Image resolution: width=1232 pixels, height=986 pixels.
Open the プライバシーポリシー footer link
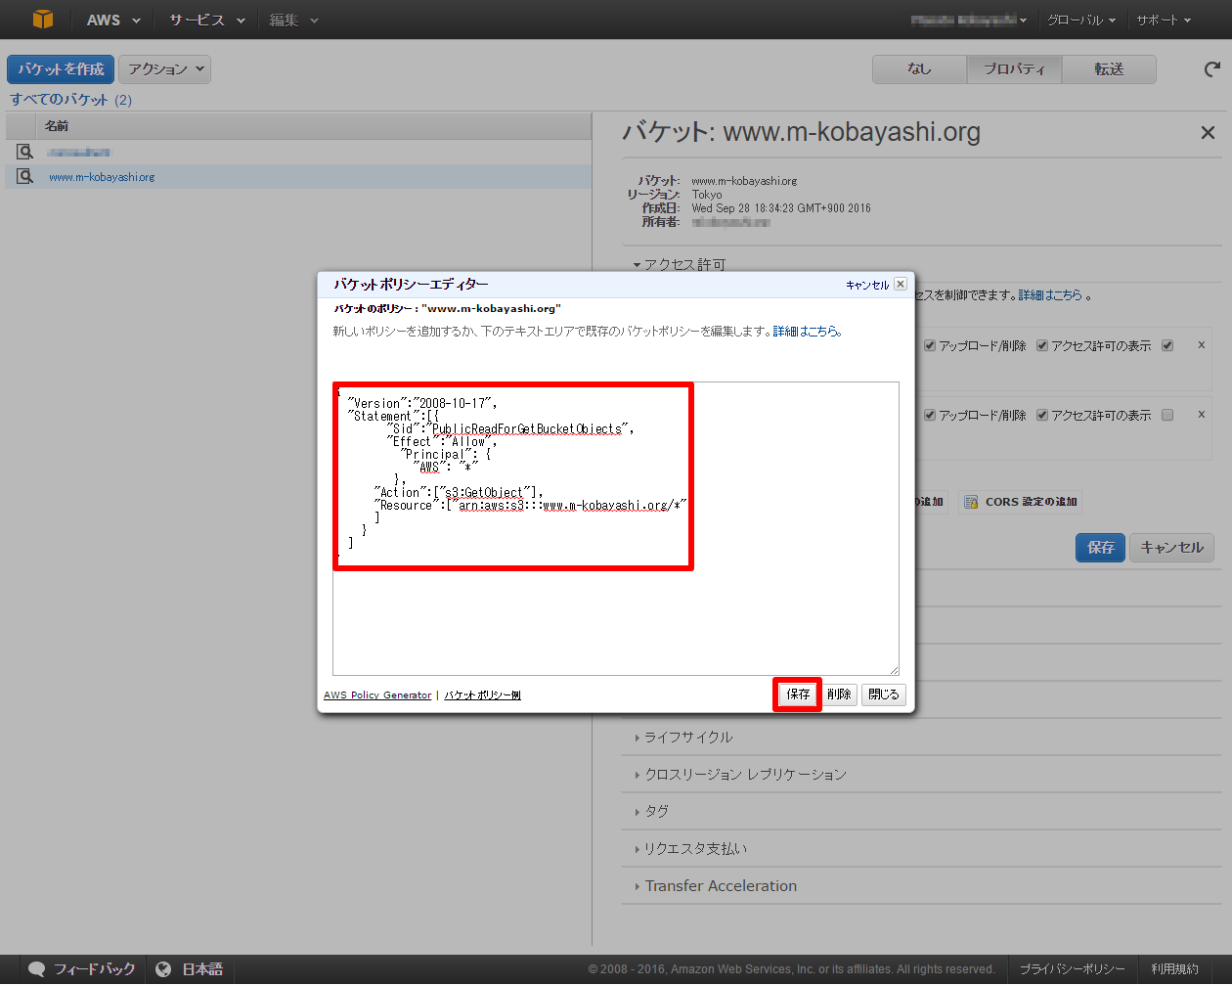tap(1072, 968)
